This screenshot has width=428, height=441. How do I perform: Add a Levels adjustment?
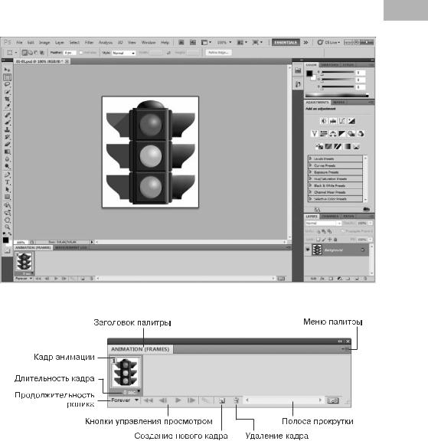click(333, 121)
